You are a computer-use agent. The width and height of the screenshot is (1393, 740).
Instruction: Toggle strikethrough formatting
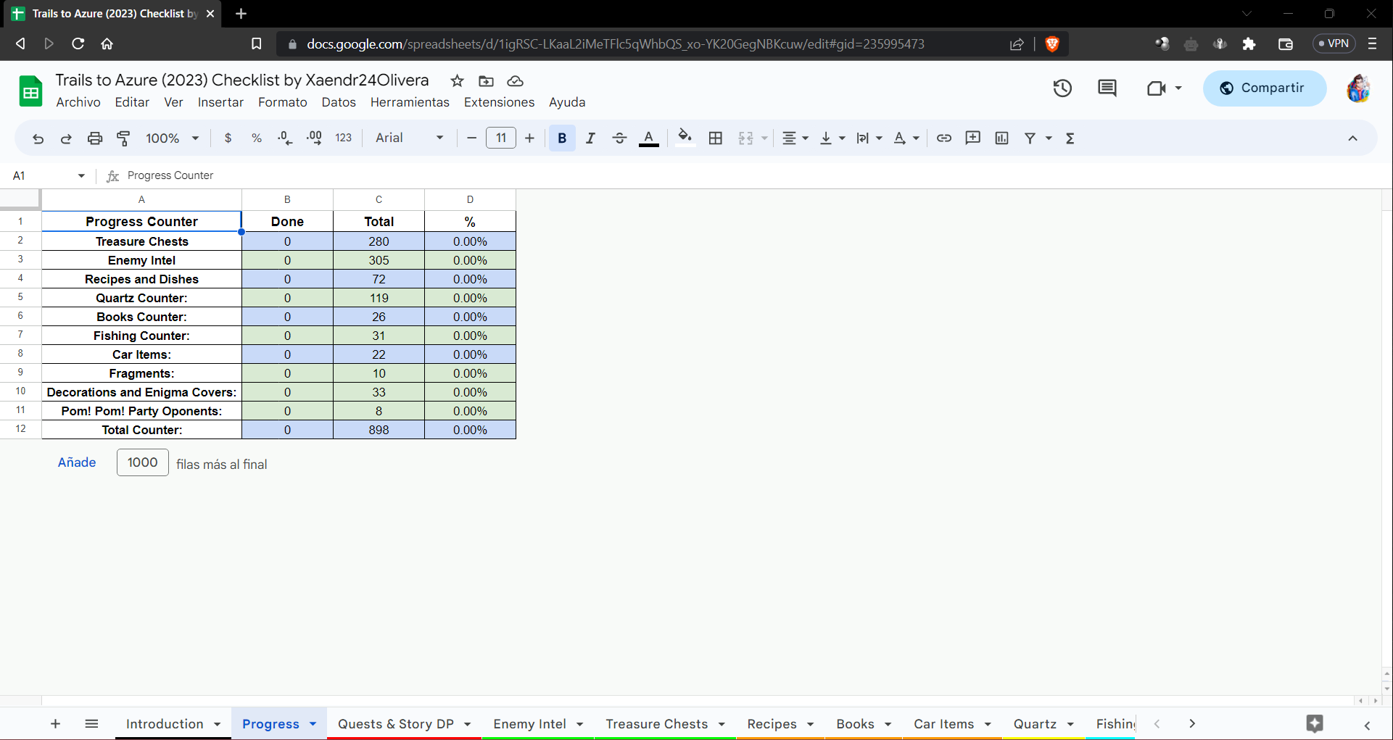point(619,138)
